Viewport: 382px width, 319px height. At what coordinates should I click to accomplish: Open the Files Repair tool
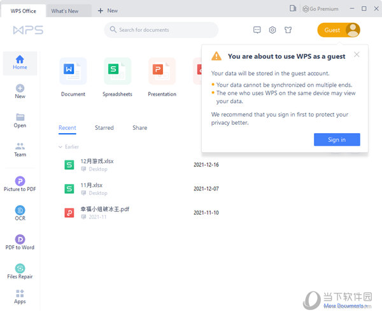[20, 271]
